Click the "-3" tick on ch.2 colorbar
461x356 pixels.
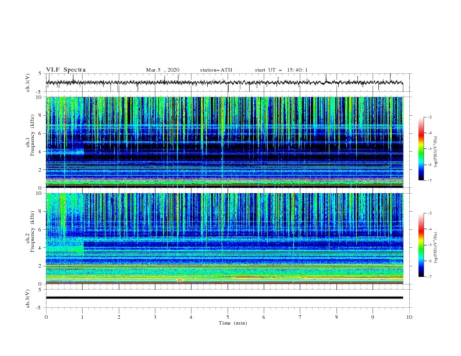(x=429, y=213)
